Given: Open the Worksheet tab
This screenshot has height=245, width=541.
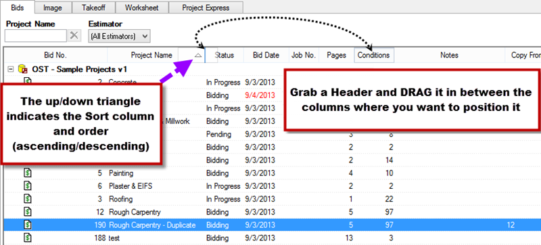Looking at the screenshot, I should pos(142,7).
